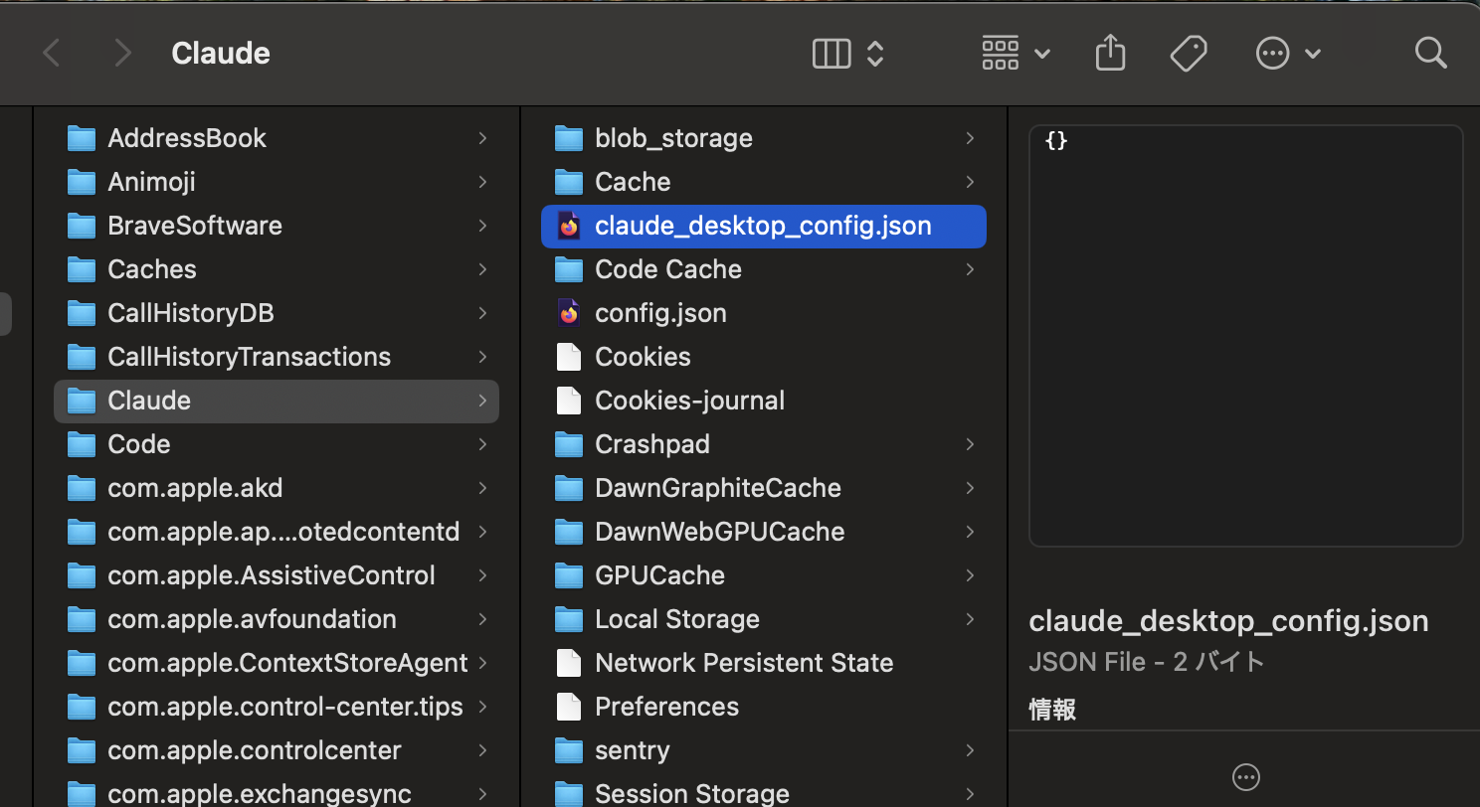This screenshot has width=1480, height=807.
Task: Select the com.apple.exchangesync folder
Action: [277, 794]
